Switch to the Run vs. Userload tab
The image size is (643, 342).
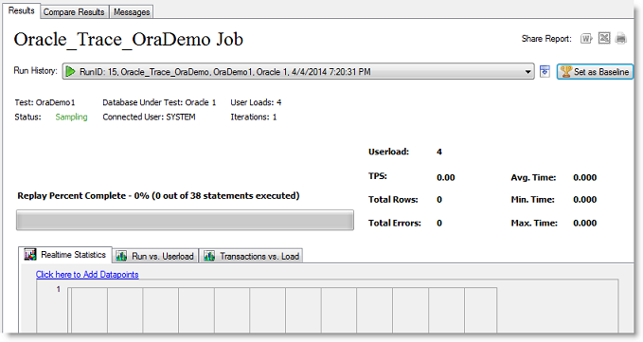[155, 256]
